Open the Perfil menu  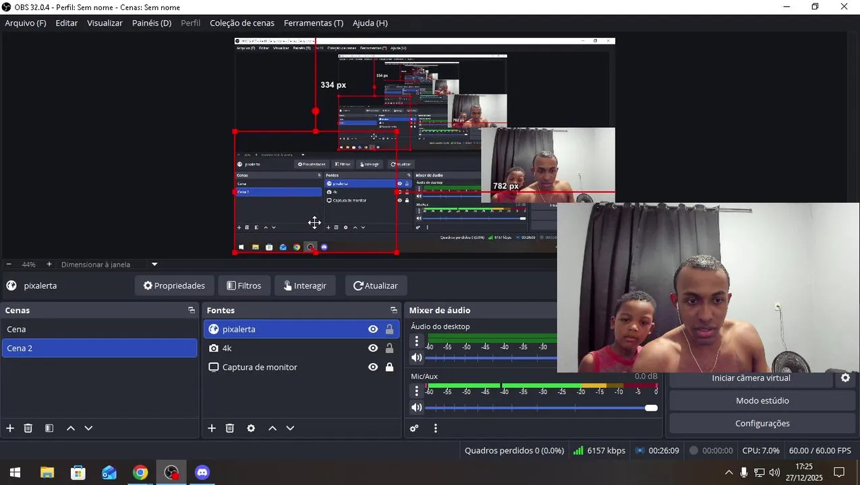(190, 23)
